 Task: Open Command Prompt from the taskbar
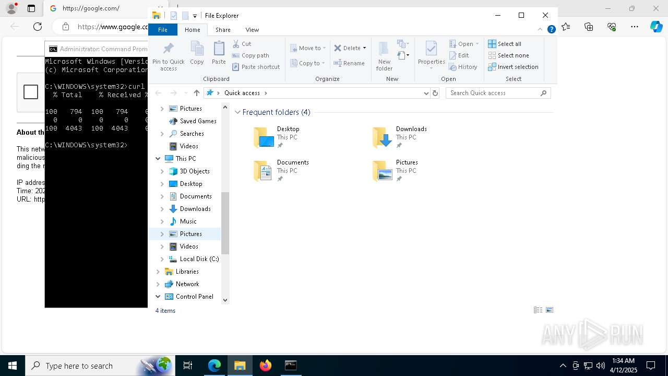pyautogui.click(x=291, y=366)
